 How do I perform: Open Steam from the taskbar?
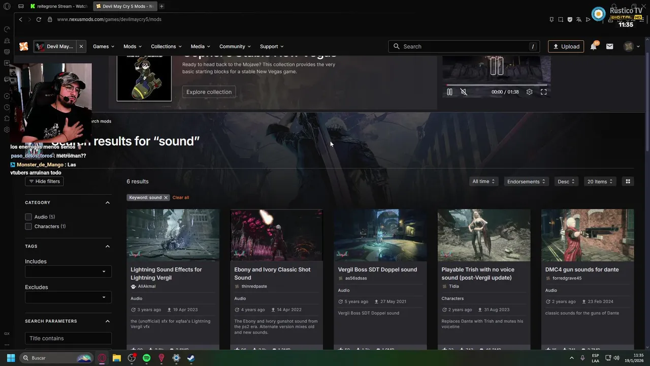click(191, 358)
